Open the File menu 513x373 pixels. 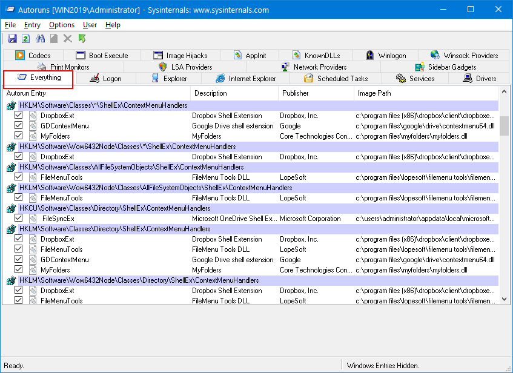point(10,25)
